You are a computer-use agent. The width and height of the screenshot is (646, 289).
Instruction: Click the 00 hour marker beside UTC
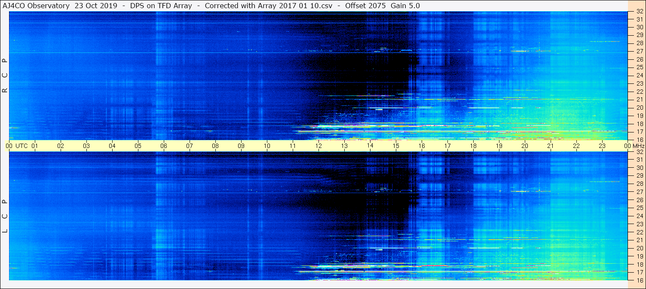click(9, 146)
